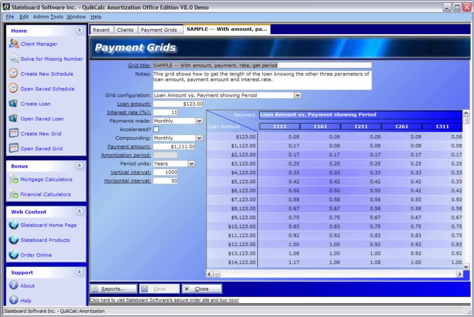Click the Create New Schedule clock icon
Viewport: 474px width, 317px height.
click(14, 73)
